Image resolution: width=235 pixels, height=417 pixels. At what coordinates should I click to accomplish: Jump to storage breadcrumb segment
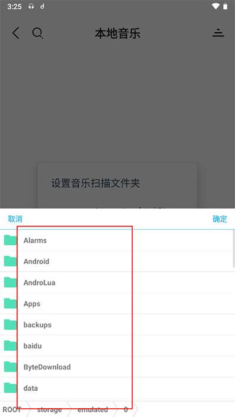[x=49, y=409]
